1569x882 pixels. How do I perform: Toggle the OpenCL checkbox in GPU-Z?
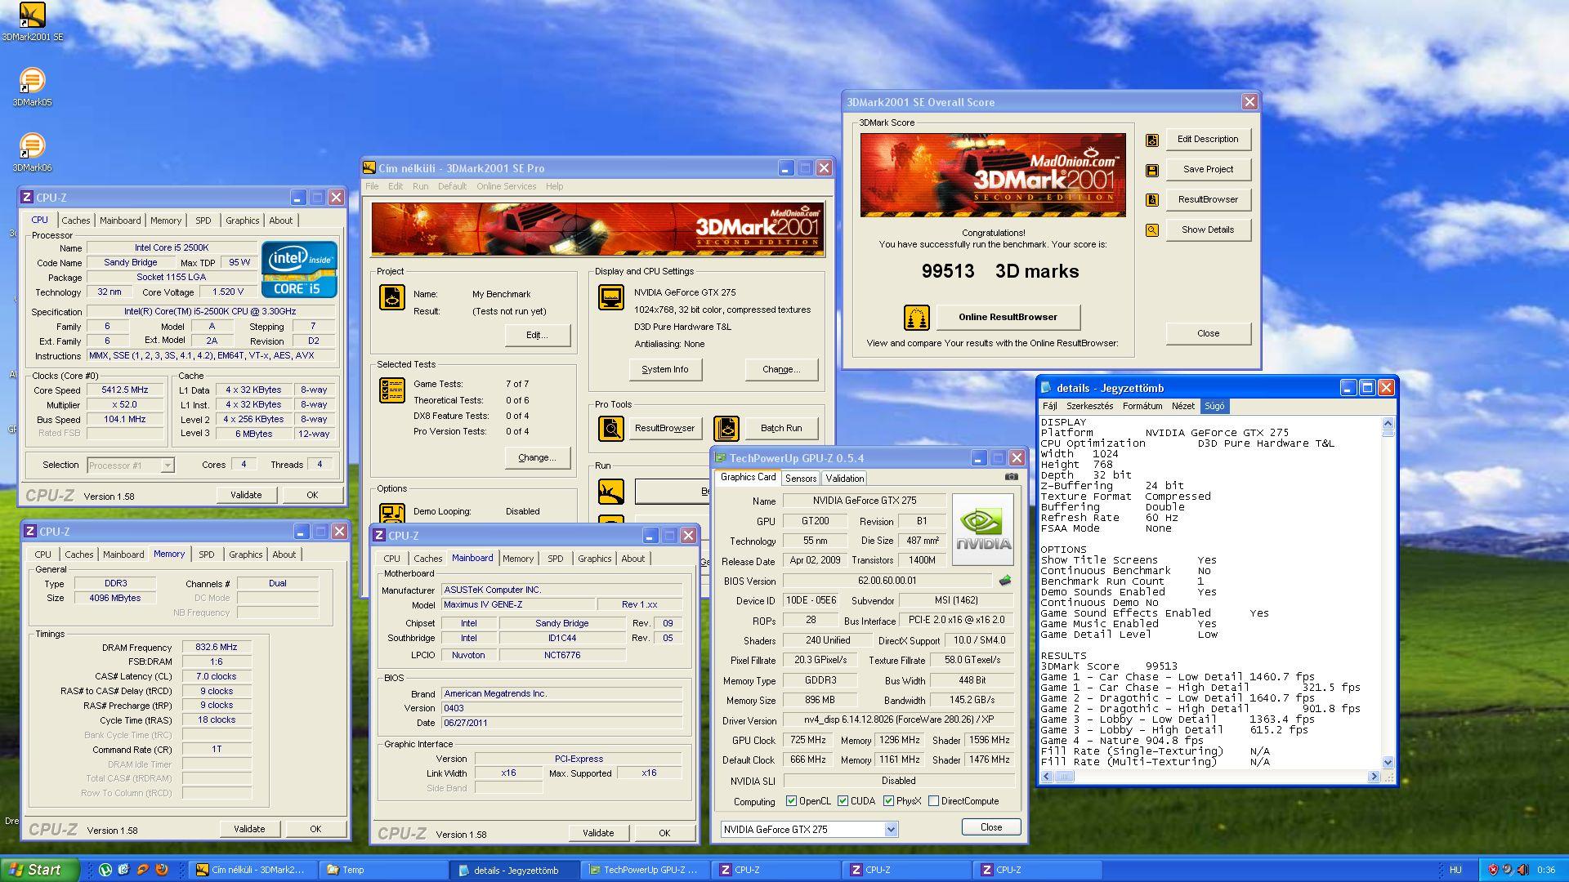pos(791,801)
